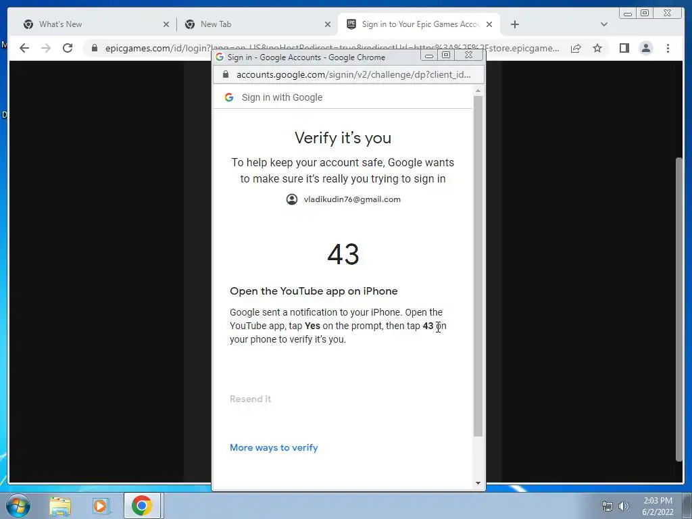The height and width of the screenshot is (519, 692).
Task: Open the Chrome side panel icon
Action: 624,48
